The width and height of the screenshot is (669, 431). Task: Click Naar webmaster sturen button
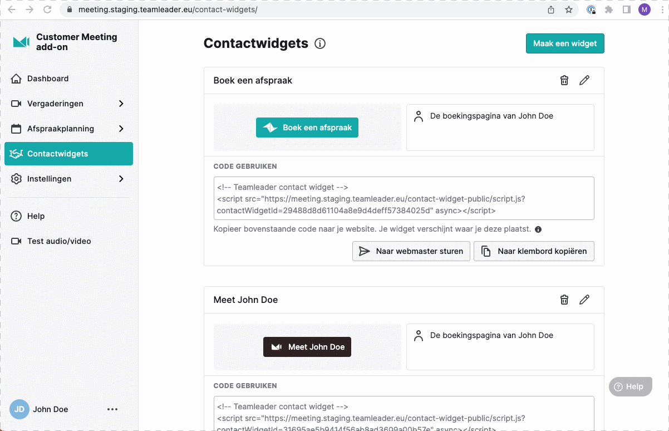coord(411,251)
